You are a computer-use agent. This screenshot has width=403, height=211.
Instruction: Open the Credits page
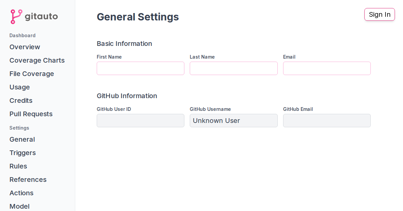[x=21, y=100]
